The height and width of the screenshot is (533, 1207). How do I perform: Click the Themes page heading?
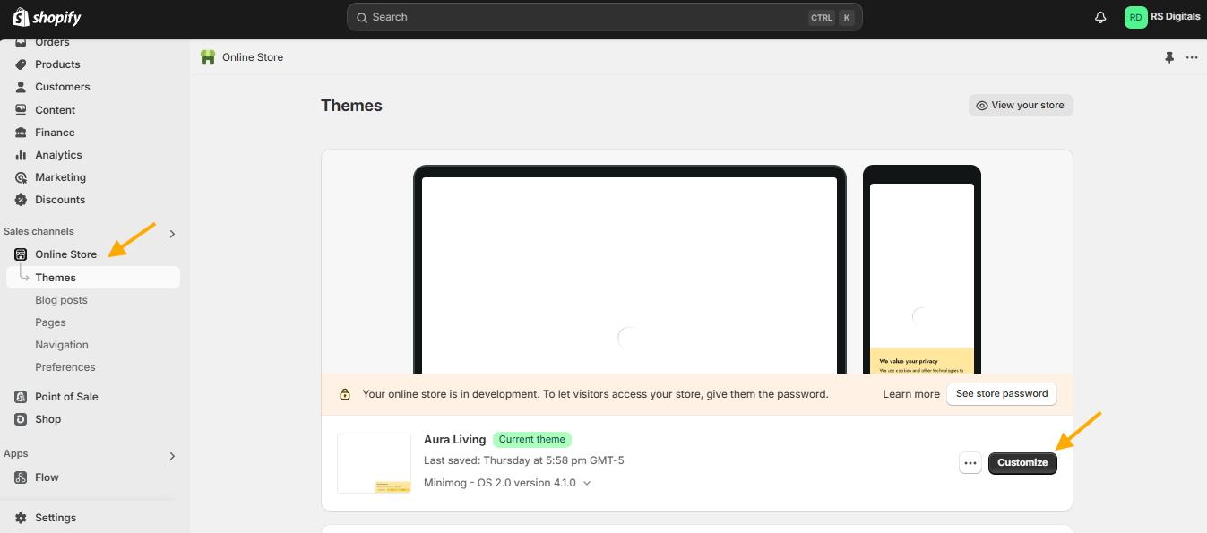[x=351, y=106]
